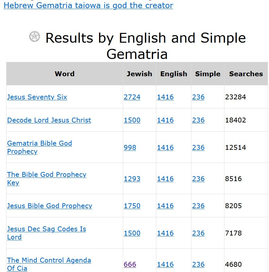
Task: Open 'Jesus Bible God Prophecy' link
Action: point(50,206)
